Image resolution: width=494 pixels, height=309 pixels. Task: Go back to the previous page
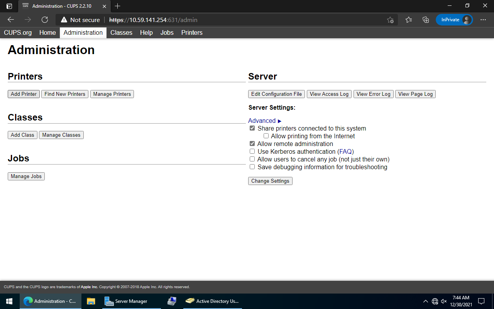point(11,20)
